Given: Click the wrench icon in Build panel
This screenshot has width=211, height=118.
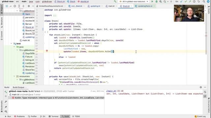Looking at the screenshot, I should (6, 102).
